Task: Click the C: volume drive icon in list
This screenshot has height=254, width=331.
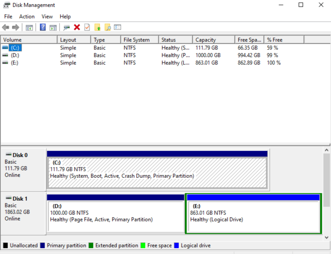Action: coord(5,48)
